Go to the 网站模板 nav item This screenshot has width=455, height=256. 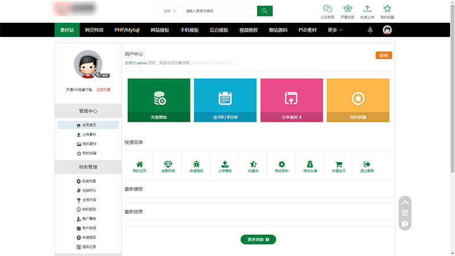pyautogui.click(x=160, y=30)
